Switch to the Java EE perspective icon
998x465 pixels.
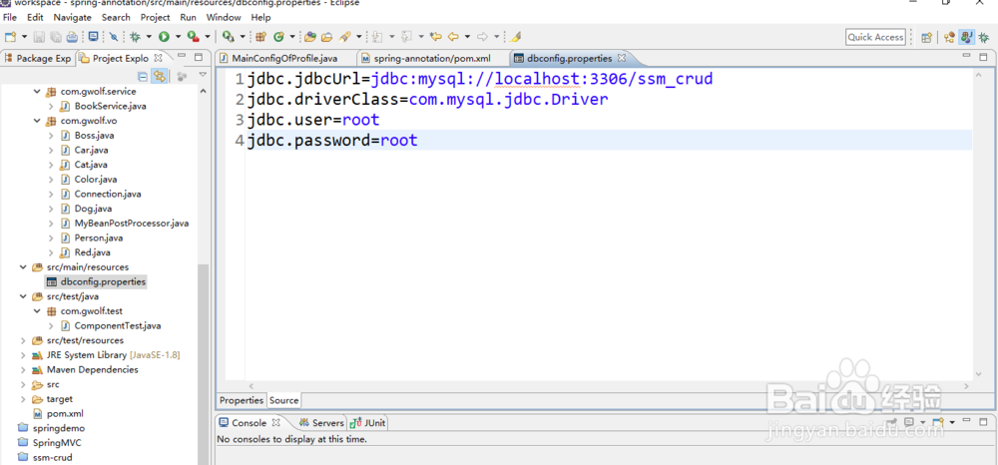949,37
